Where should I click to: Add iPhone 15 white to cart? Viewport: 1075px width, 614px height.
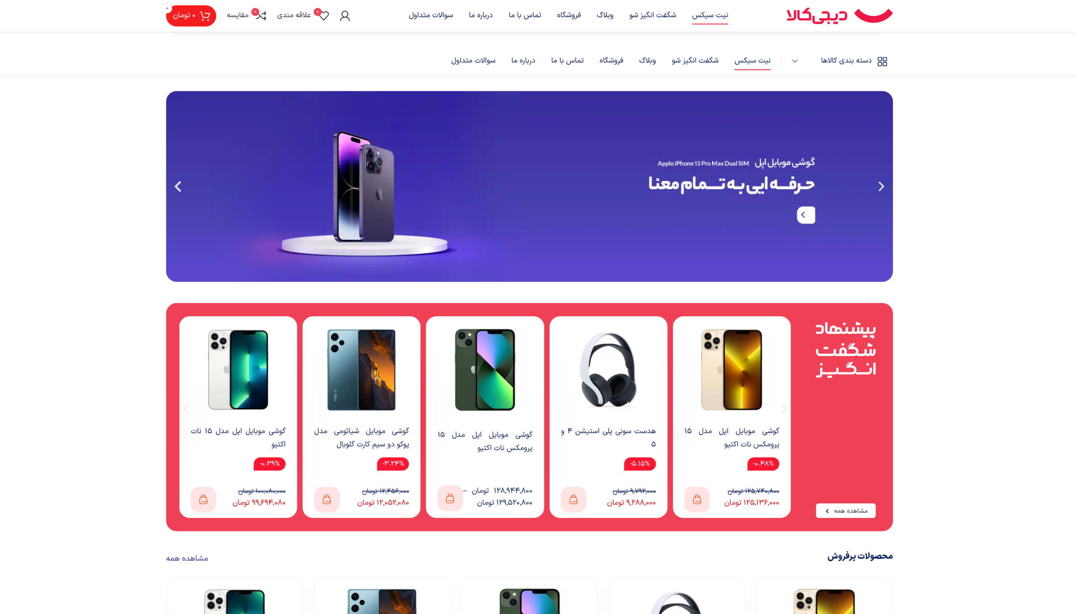(x=203, y=500)
